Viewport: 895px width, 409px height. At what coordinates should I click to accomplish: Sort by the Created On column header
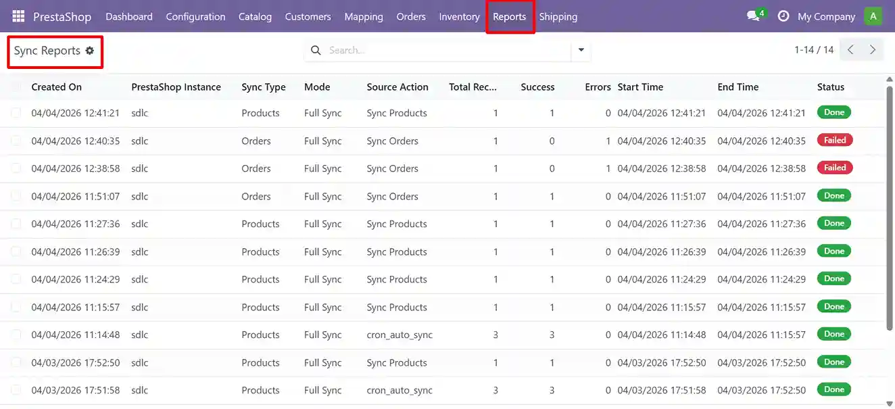[56, 87]
